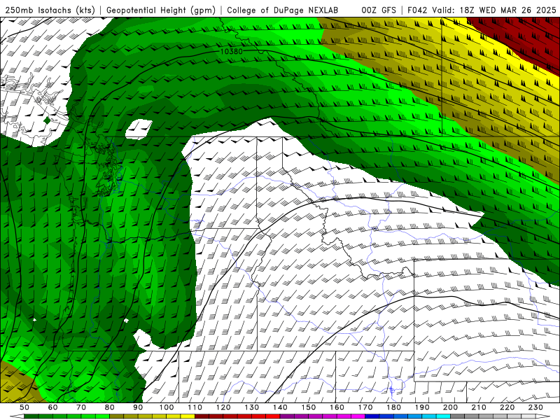Click the 'Geopotential Height (gpm)' label
The image size is (560, 420).
point(161,10)
